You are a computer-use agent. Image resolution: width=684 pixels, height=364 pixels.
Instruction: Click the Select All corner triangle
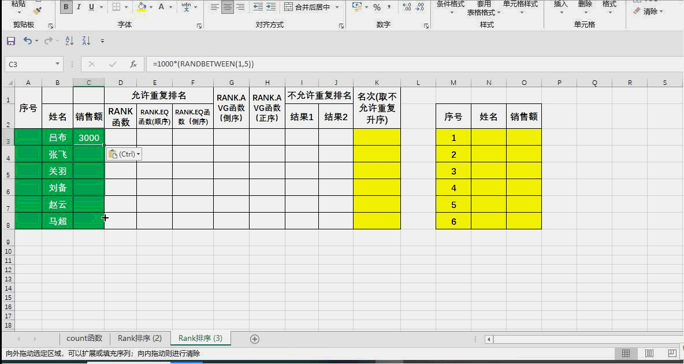click(x=10, y=83)
